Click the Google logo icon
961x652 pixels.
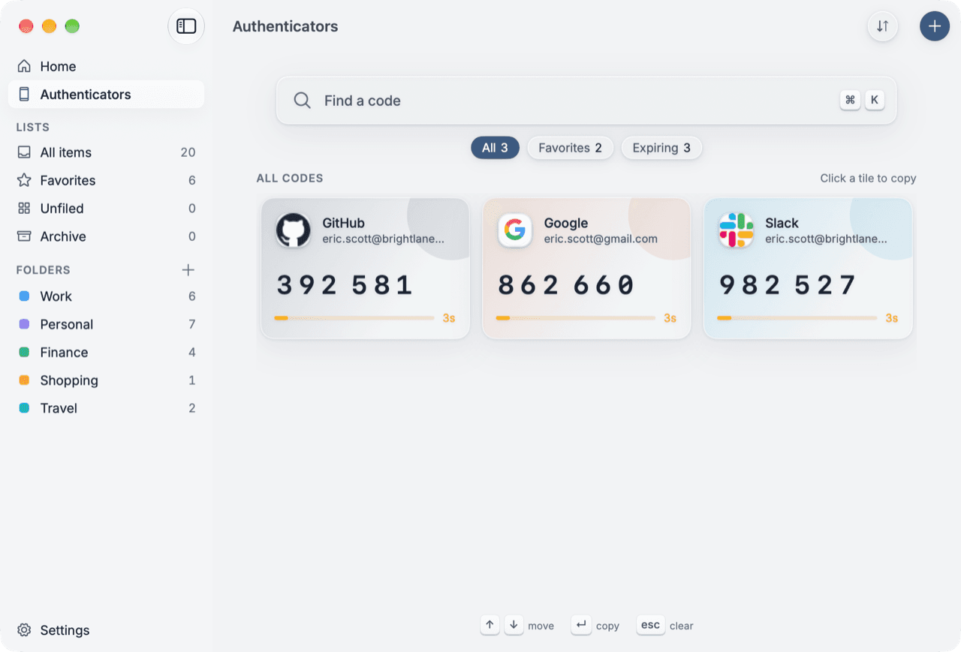pos(515,230)
